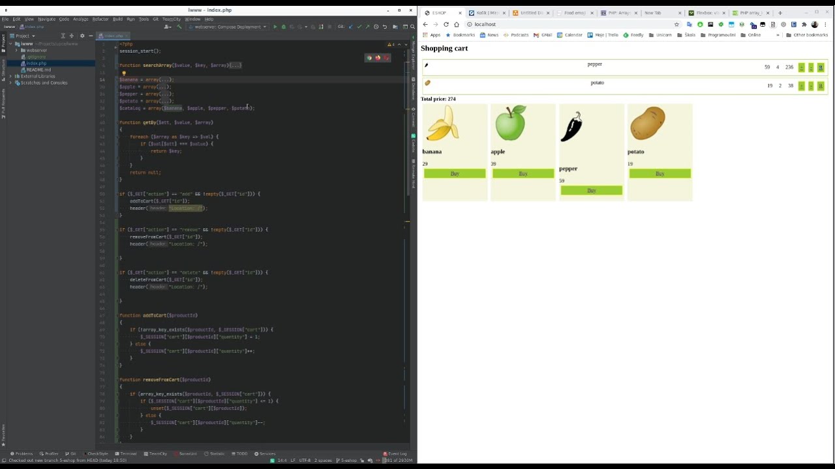Open Event Log in the status bar
835x469 pixels.
click(x=395, y=453)
